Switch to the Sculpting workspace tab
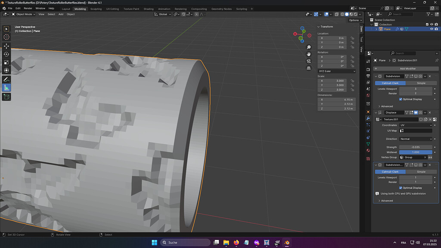 coord(96,9)
